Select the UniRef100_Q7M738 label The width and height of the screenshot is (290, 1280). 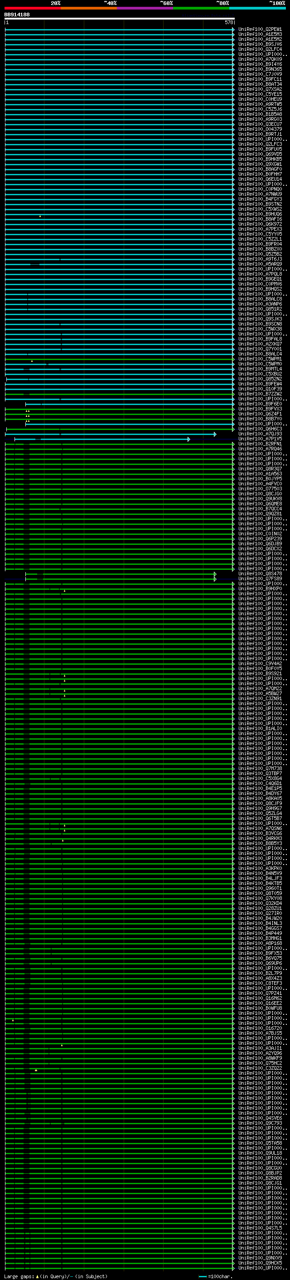260,769
